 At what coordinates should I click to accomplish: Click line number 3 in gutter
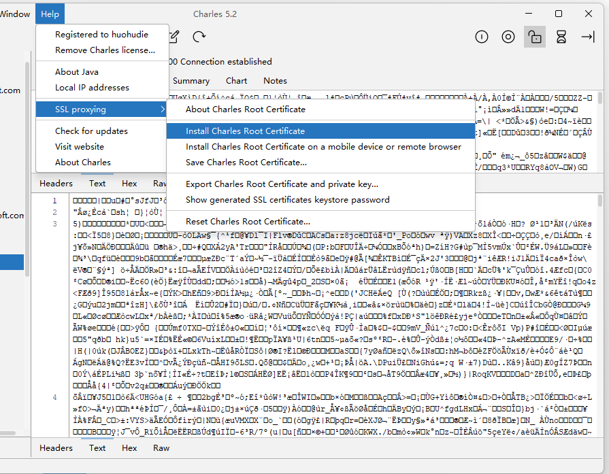tap(54, 224)
